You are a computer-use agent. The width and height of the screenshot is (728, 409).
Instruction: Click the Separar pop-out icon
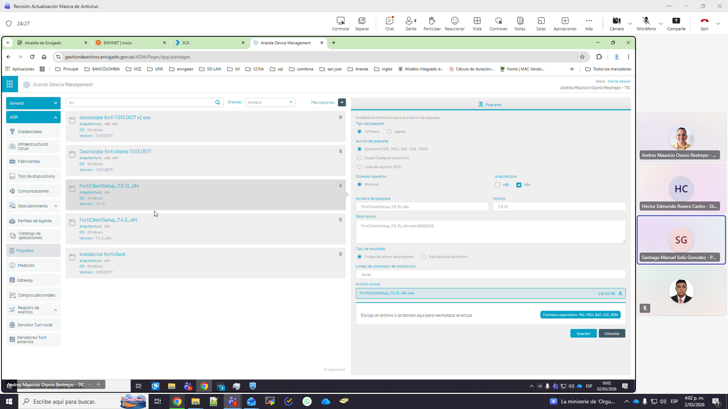(362, 23)
